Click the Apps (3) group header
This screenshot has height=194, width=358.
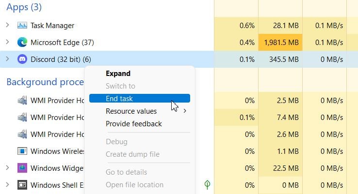[24, 7]
